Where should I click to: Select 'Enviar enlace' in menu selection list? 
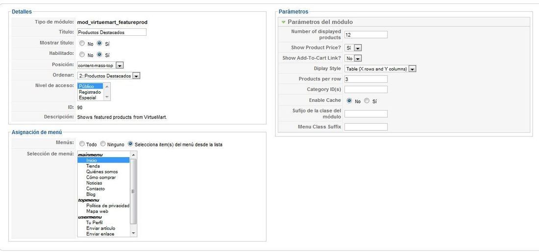(103, 234)
